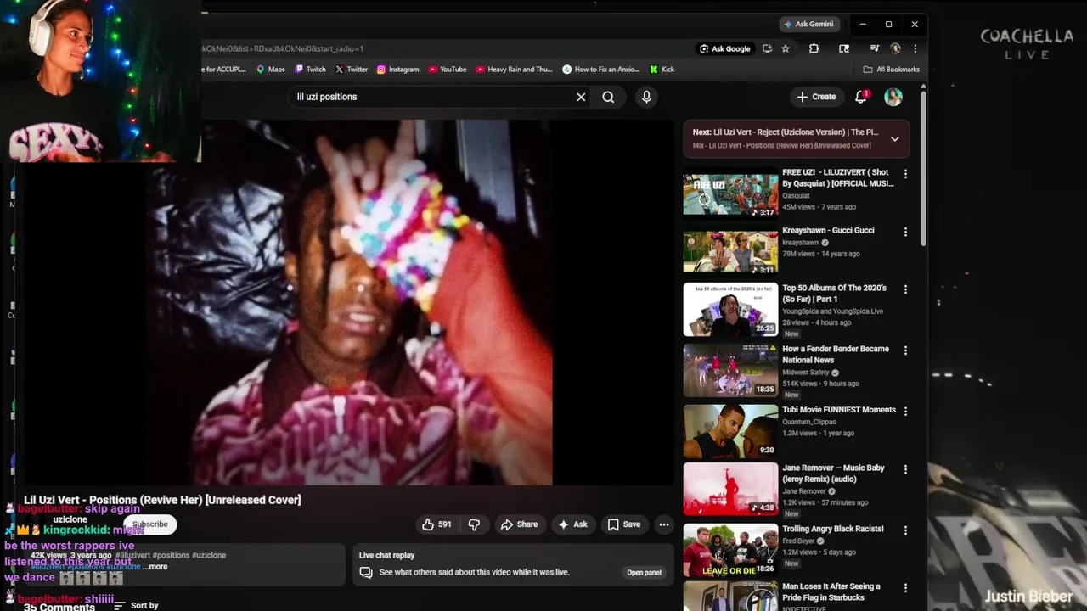The width and height of the screenshot is (1087, 611).
Task: Open FREE UZI - LILUZIVERT video thumbnail
Action: (x=730, y=195)
